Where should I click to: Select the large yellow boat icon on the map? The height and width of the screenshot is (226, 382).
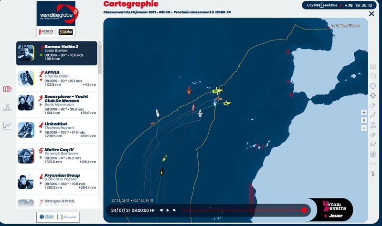[217, 91]
